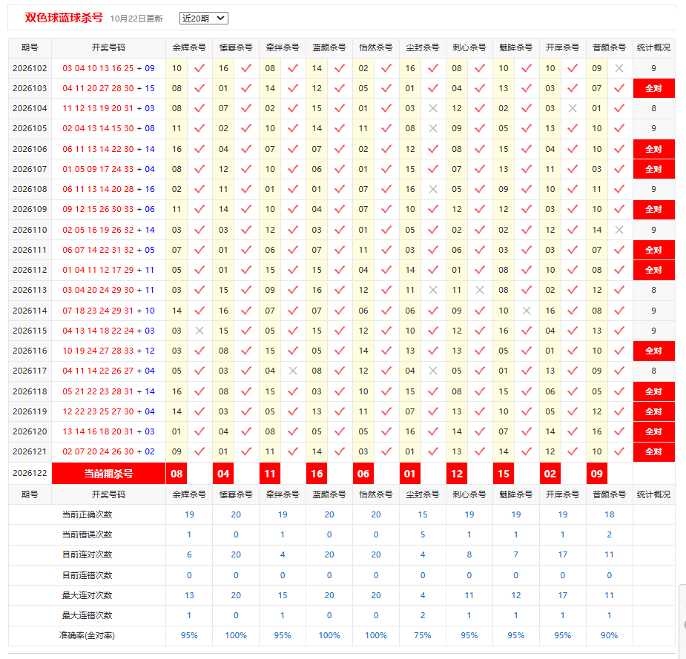Viewport: 686px width, 659px height.
Task: Click the gray X in row 2026105 under 尘封杀号
Action: [x=432, y=128]
